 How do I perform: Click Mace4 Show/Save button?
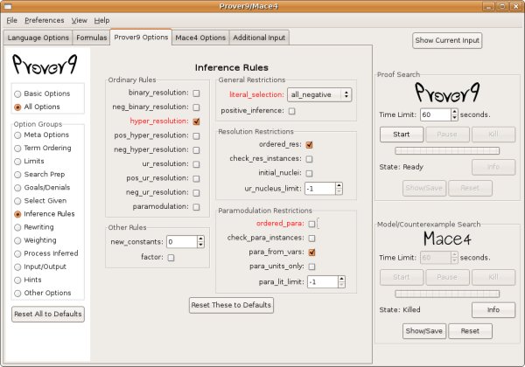click(x=423, y=331)
